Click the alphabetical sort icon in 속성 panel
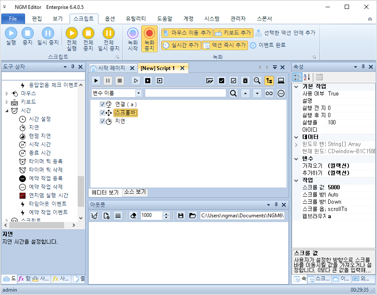The image size is (377, 295). pyautogui.click(x=307, y=77)
